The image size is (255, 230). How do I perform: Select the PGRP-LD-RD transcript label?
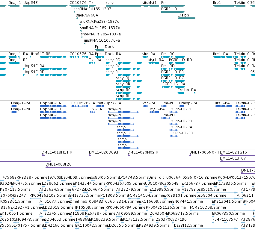[180, 60]
